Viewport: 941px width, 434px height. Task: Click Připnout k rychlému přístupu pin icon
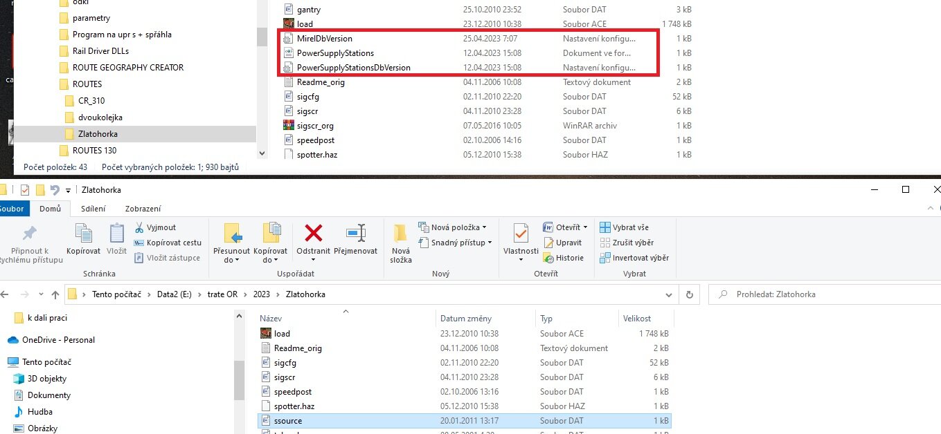click(30, 234)
